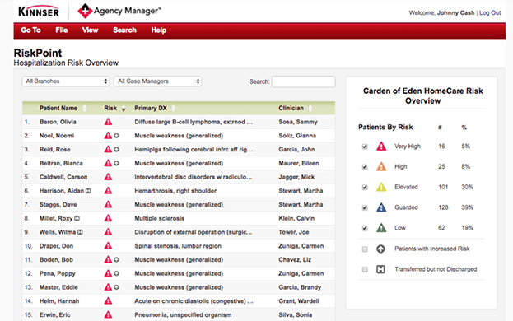
Task: Click increased risk arrow icon for Pena, Poppy
Action: pyautogui.click(x=116, y=273)
